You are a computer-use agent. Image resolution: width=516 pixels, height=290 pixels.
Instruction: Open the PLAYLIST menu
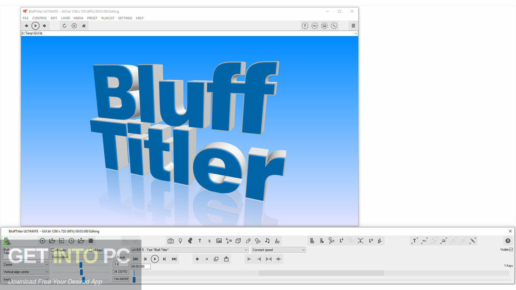point(108,18)
